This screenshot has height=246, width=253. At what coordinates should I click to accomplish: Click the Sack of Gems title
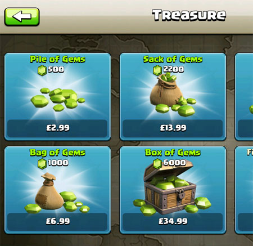tap(173, 59)
